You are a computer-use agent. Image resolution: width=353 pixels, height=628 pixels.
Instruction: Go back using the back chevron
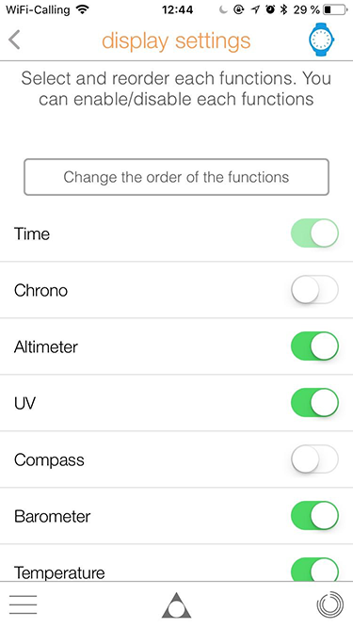click(14, 40)
